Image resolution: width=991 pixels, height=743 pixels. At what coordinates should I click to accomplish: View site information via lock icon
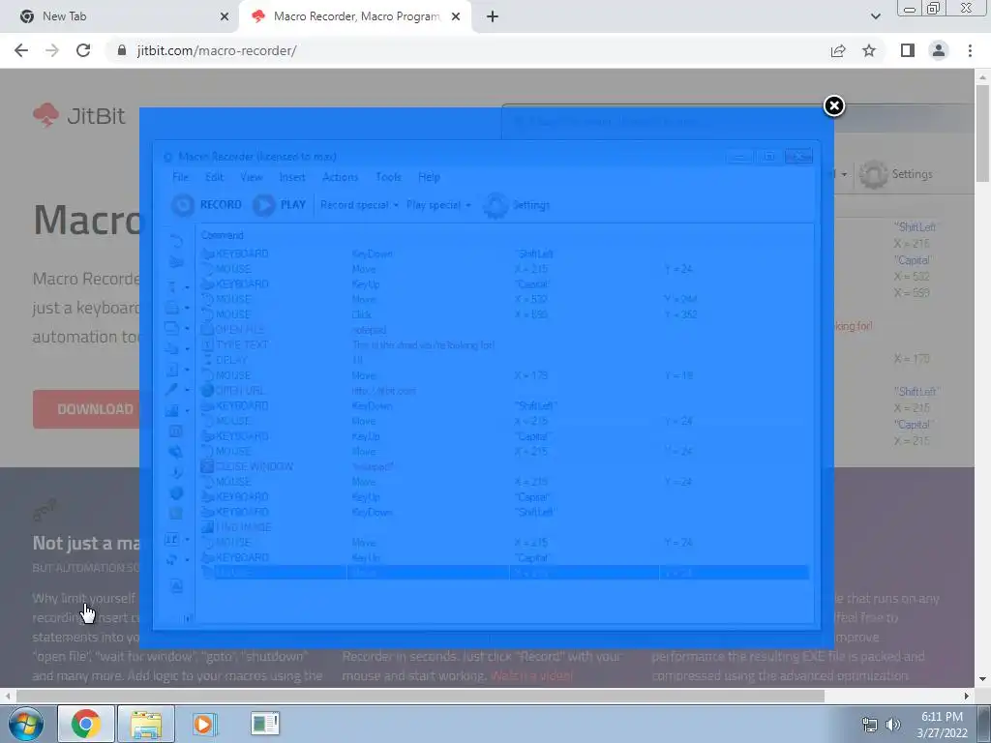pos(122,50)
